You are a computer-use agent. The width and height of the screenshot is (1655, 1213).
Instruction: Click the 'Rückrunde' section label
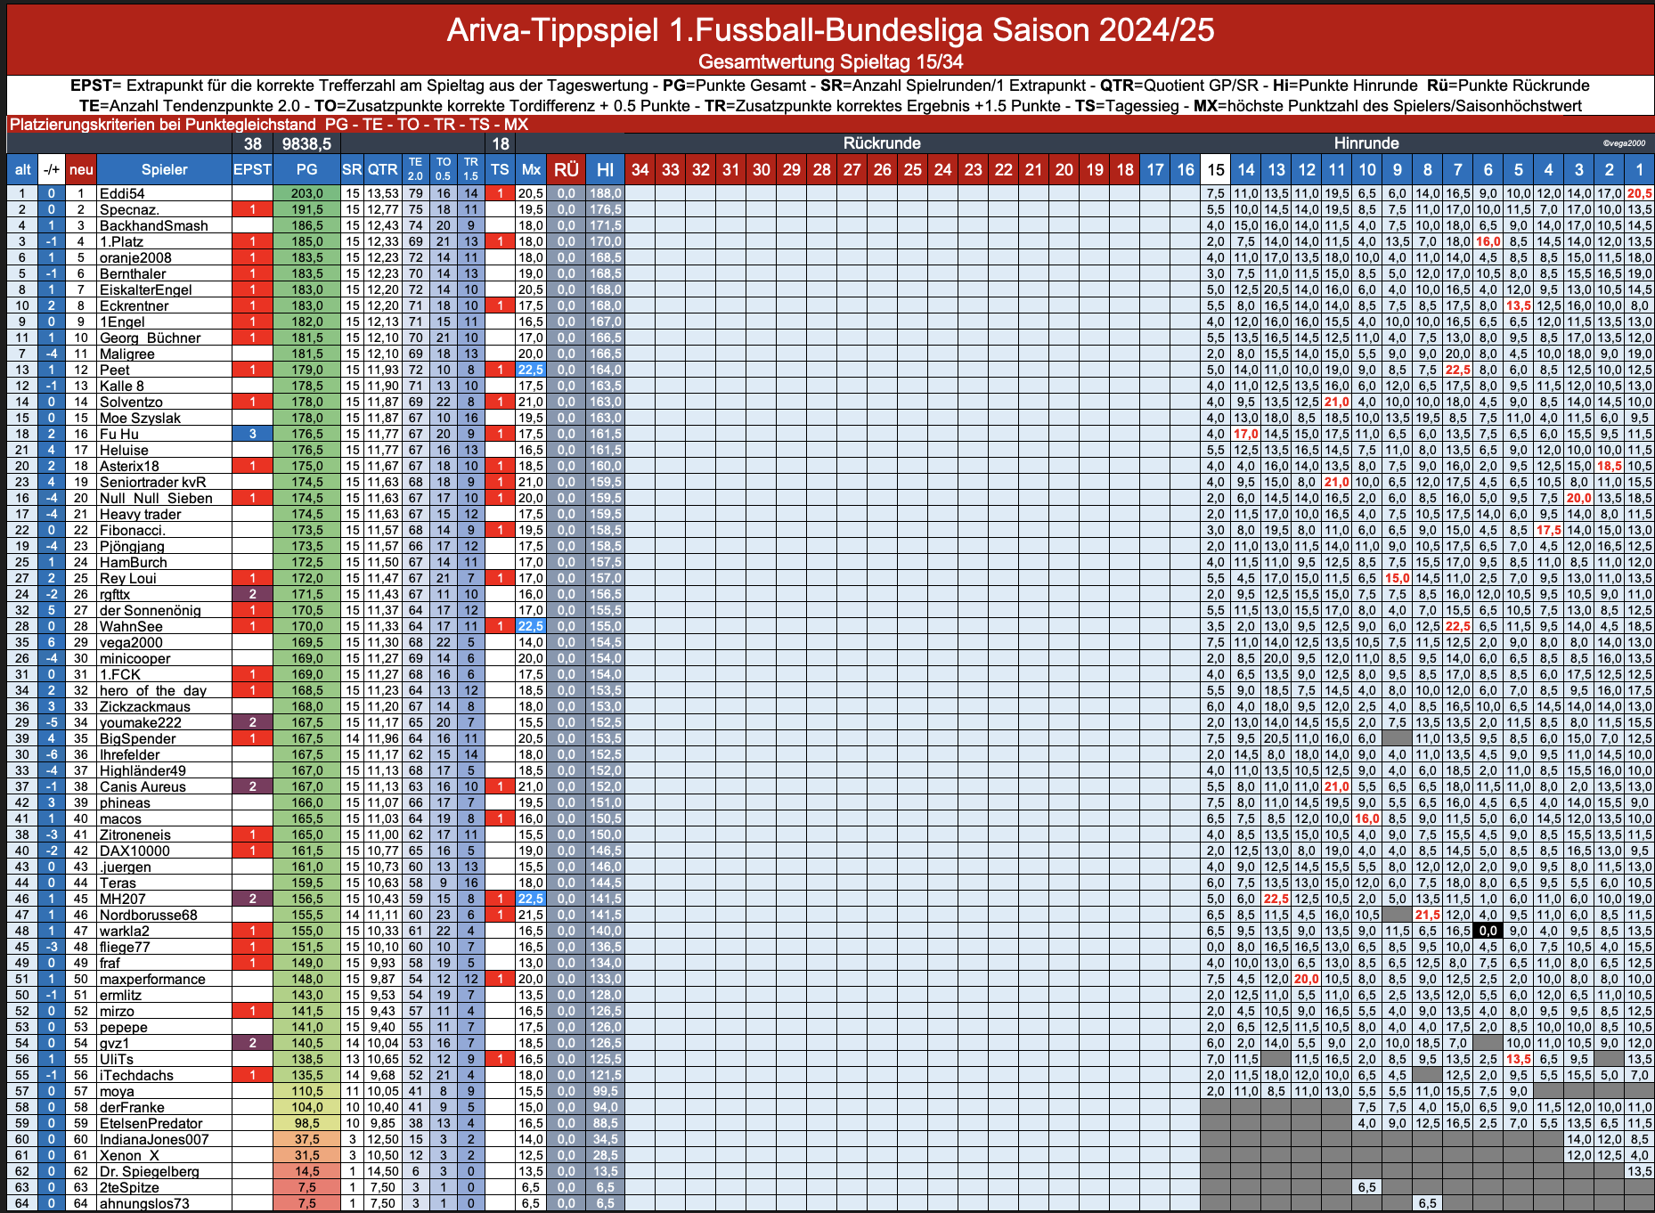[x=882, y=143]
